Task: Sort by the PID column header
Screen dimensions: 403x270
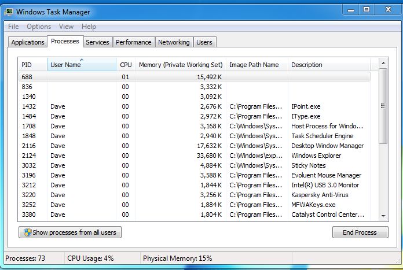Action: [32, 65]
